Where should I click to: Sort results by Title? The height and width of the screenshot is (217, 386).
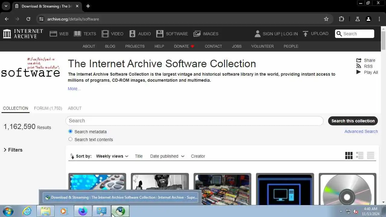tap(139, 156)
